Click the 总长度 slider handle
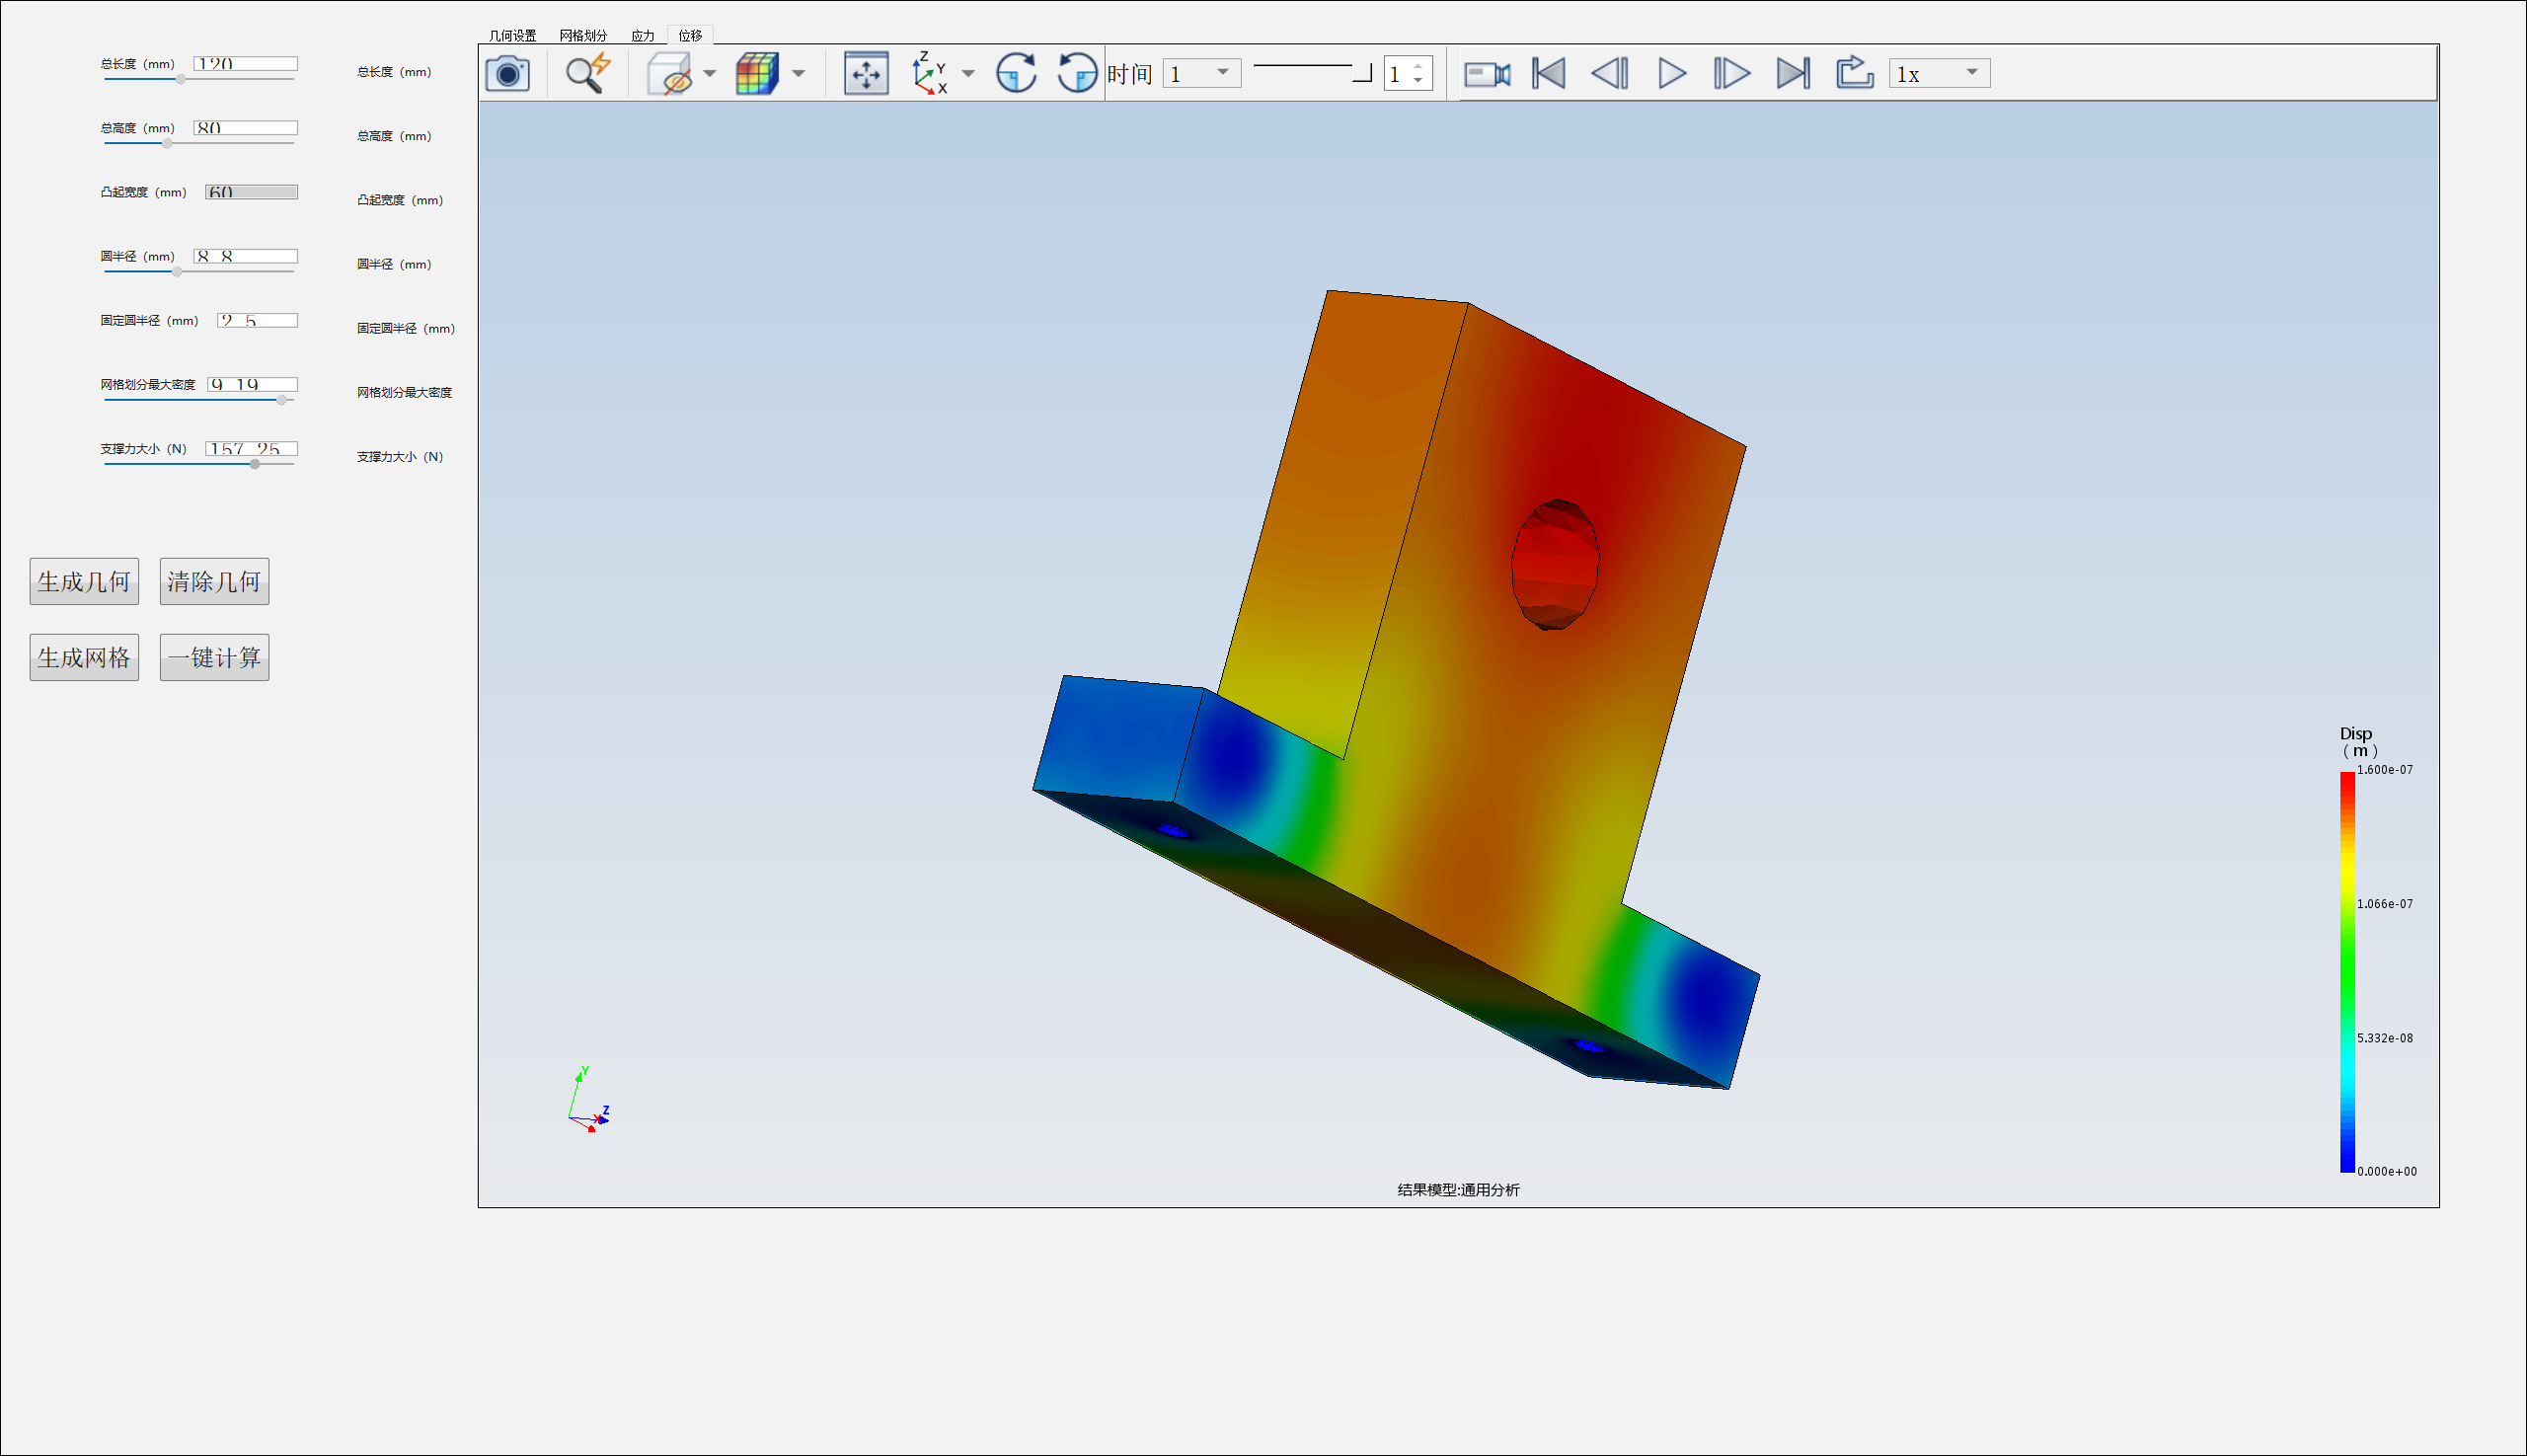 pyautogui.click(x=181, y=79)
